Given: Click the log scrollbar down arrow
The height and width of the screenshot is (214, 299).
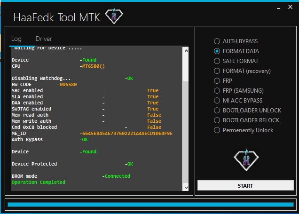Looking at the screenshot, I should coord(186,188).
